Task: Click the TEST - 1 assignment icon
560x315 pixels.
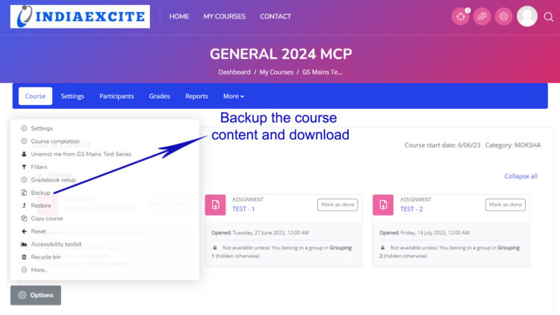Action: [216, 205]
